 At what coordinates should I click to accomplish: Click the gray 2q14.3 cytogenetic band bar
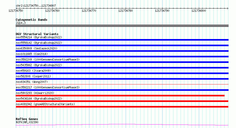pyautogui.click(x=122, y=26)
